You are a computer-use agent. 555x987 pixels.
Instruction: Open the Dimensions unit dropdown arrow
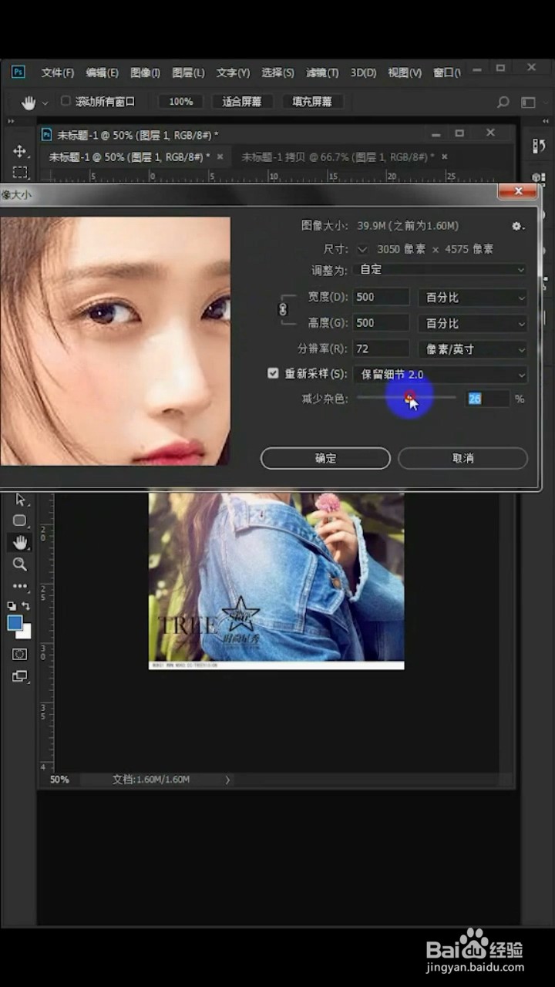362,249
